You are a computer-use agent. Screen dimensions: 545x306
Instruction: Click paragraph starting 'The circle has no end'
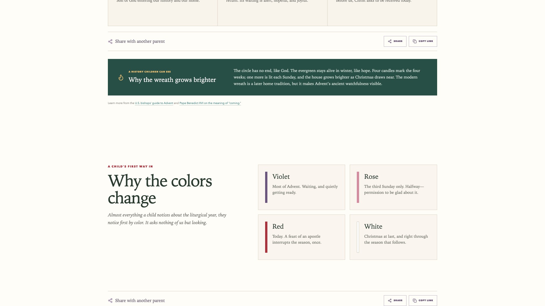pos(327,77)
